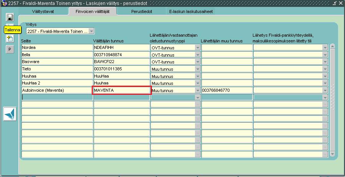Open the type dropdown in first empty row
This screenshot has width=345, height=177.
[198, 97]
